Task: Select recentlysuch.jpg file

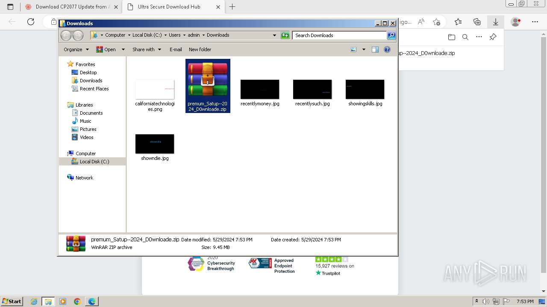Action: 312,93
